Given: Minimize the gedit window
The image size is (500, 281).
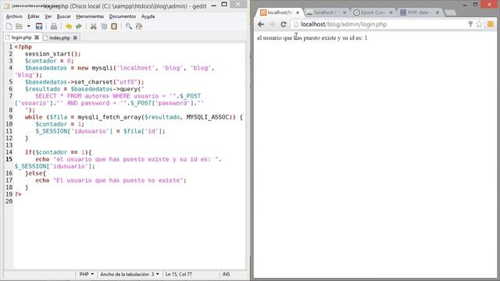Looking at the screenshot, I should pyautogui.click(x=213, y=5).
